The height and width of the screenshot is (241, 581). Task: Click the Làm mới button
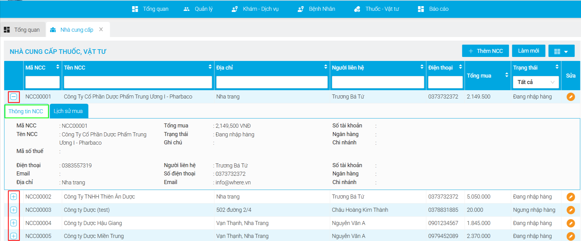point(529,51)
